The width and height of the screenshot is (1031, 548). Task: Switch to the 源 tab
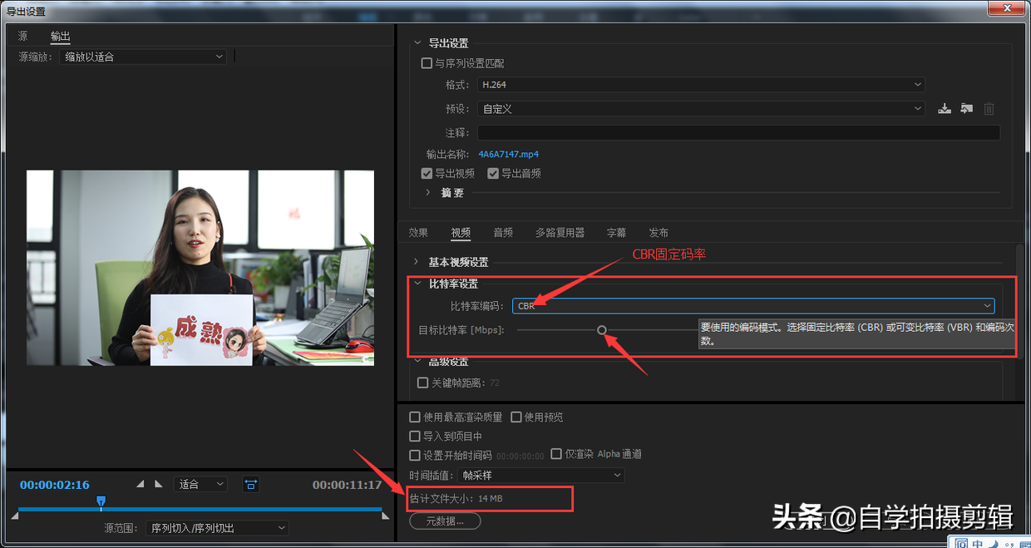(x=22, y=36)
